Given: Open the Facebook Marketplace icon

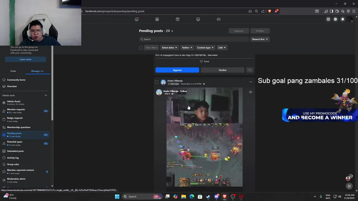Looking at the screenshot, I should 198,19.
